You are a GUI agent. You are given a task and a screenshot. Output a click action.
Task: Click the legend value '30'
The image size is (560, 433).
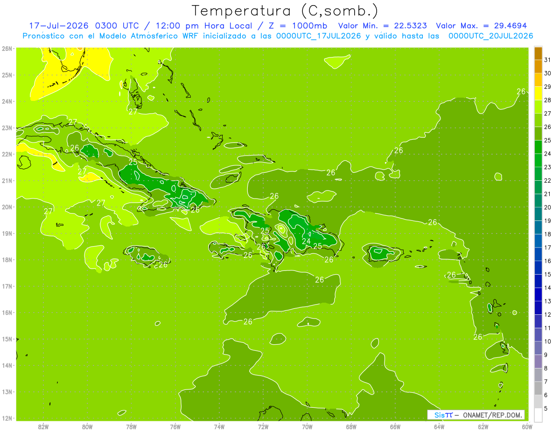(547, 73)
